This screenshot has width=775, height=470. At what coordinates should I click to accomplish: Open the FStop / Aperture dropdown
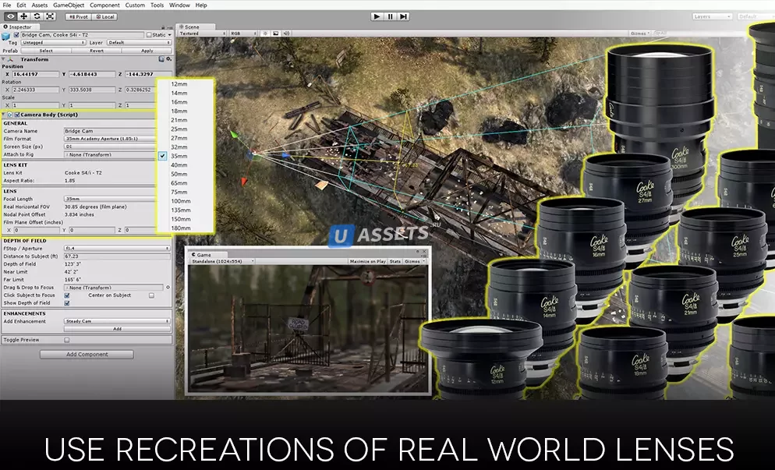point(117,248)
